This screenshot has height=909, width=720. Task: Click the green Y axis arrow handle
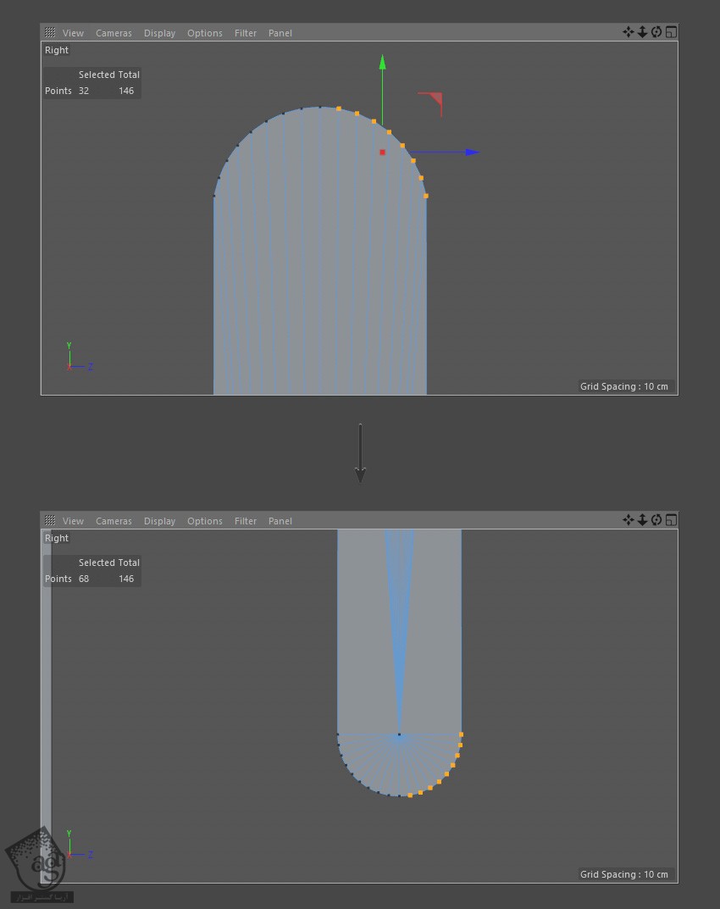pyautogui.click(x=383, y=62)
